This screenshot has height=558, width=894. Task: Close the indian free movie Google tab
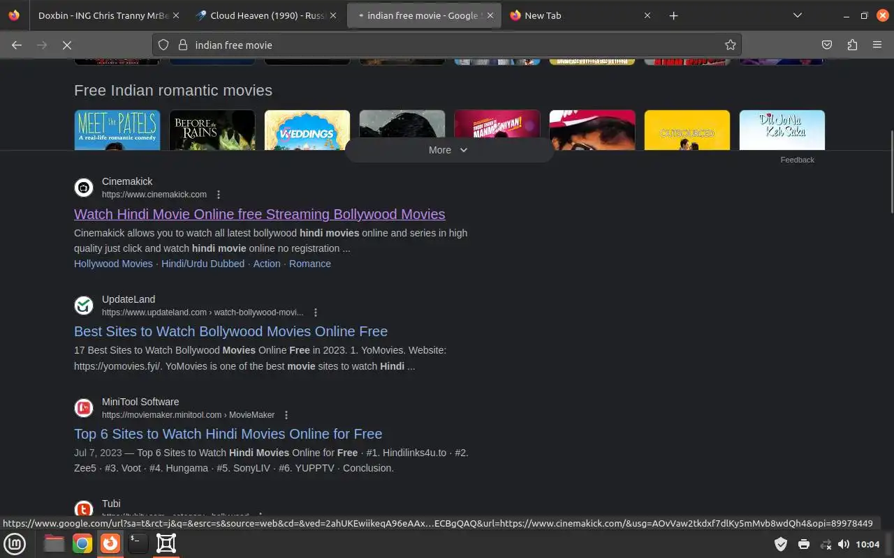(490, 15)
